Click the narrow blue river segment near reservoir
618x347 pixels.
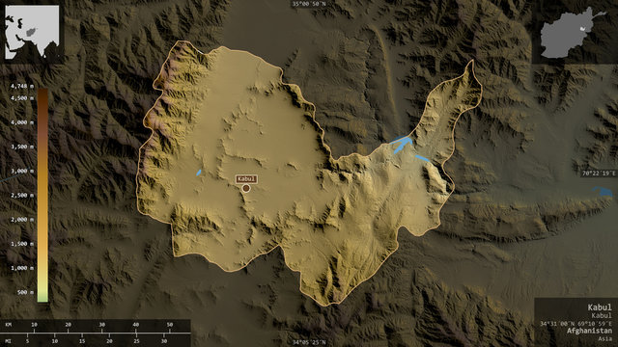click(422, 158)
